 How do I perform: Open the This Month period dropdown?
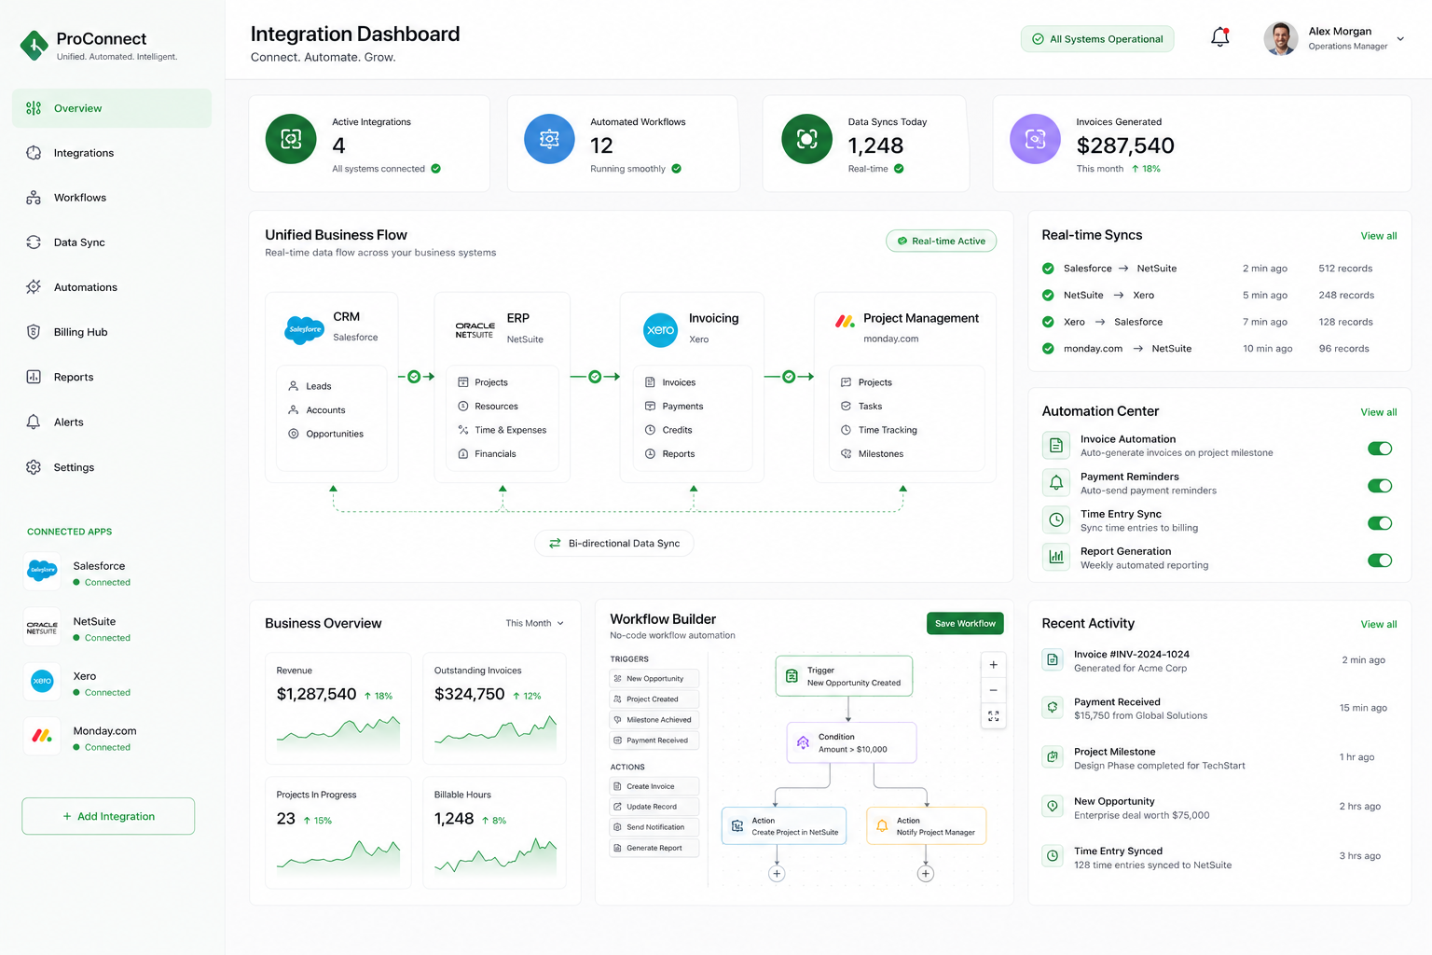tap(534, 623)
